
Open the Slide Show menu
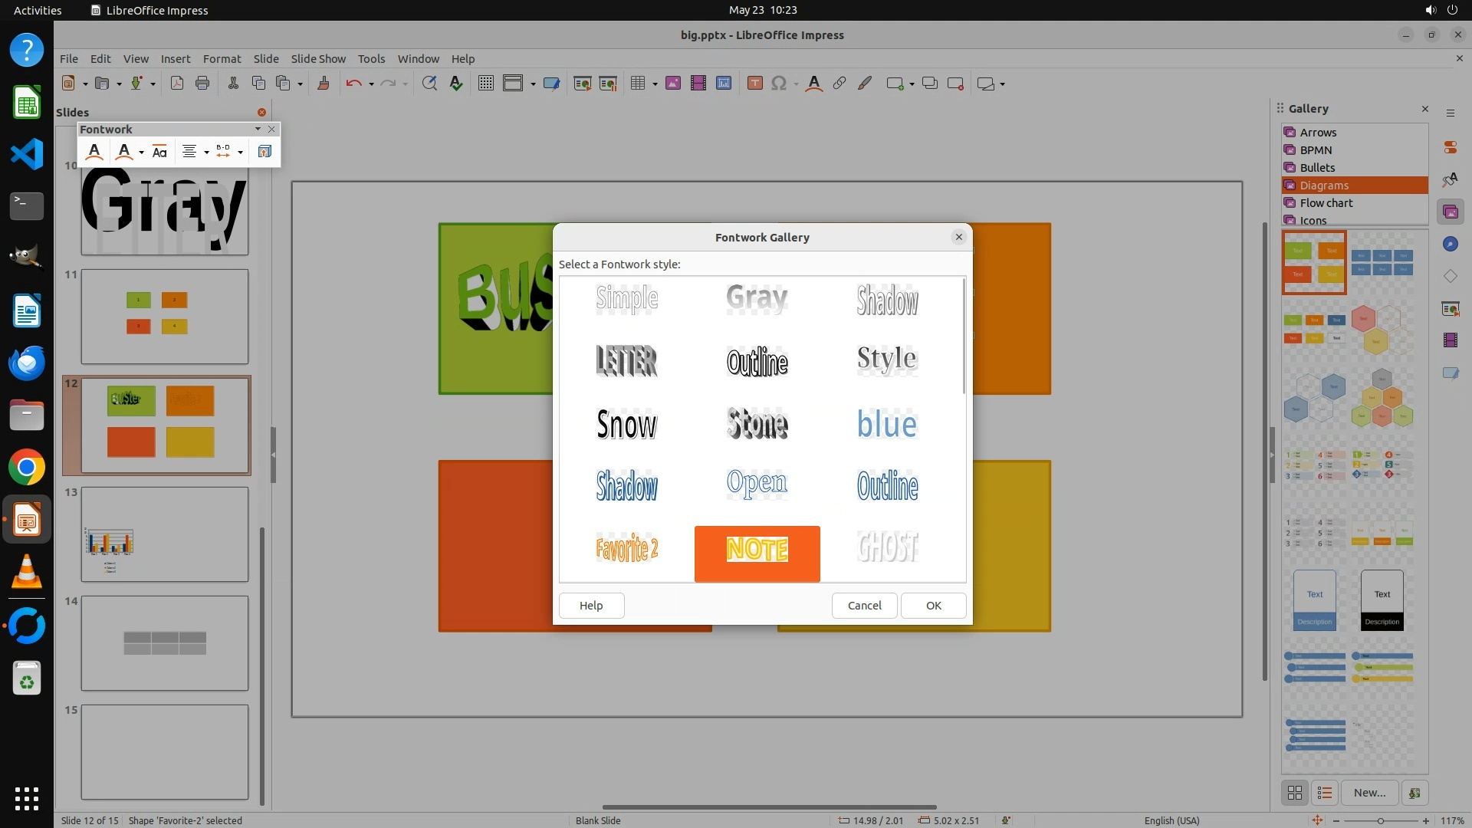click(x=318, y=58)
